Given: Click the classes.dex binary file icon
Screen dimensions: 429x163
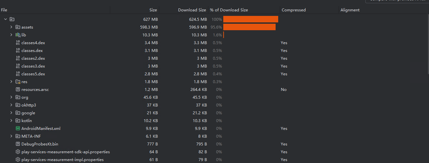Looking at the screenshot, I should [18, 51].
